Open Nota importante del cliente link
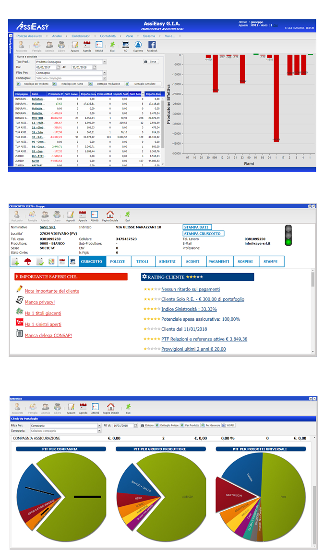The height and width of the screenshot is (553, 336). pos(52,291)
